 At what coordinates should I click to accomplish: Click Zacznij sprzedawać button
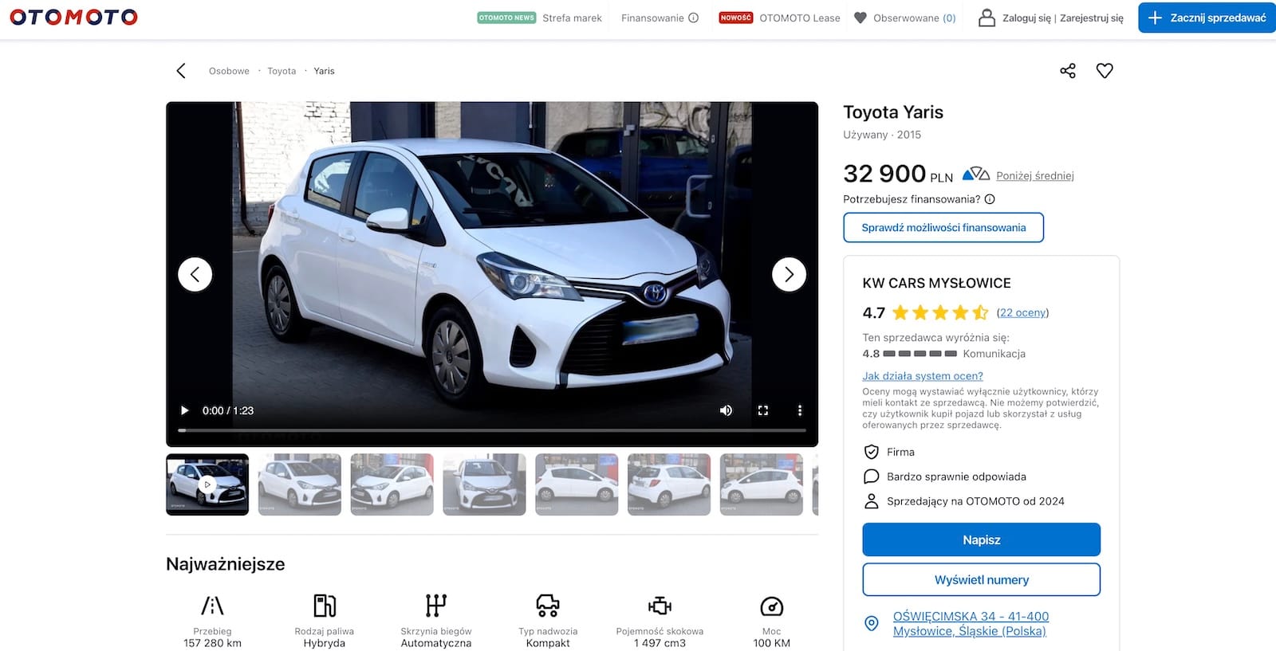pos(1207,18)
